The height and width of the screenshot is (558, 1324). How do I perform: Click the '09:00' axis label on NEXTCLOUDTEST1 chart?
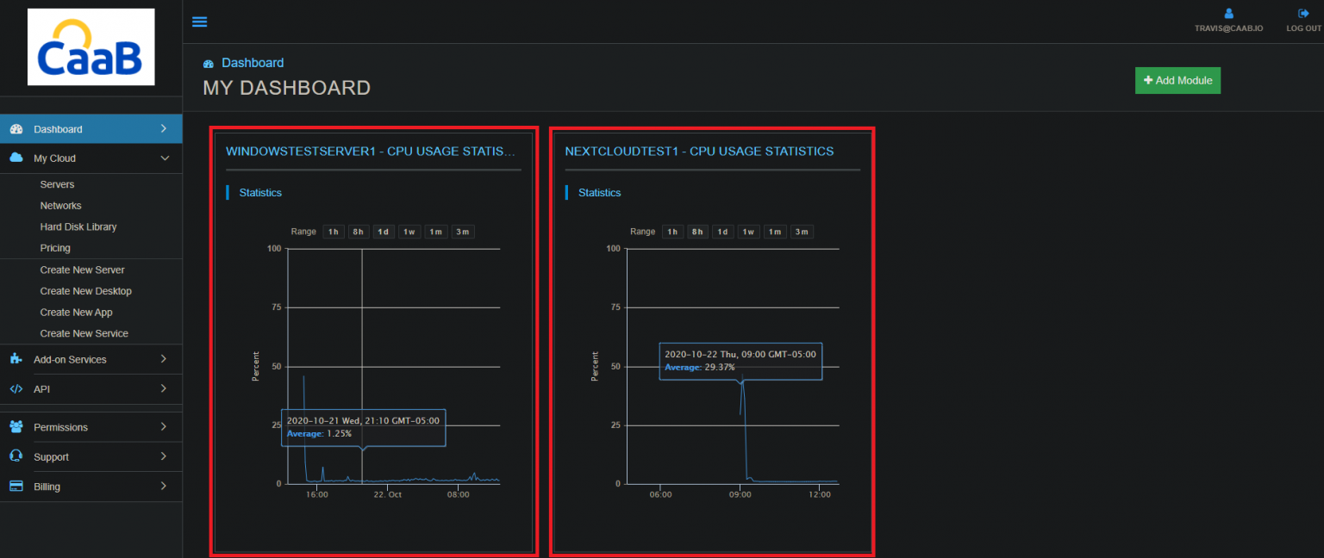click(740, 494)
